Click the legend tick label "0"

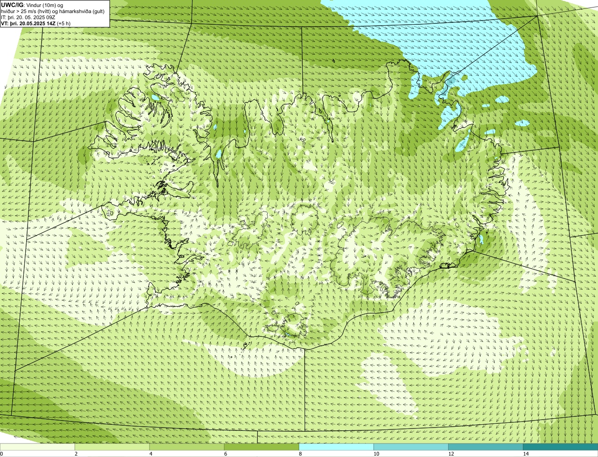pyautogui.click(x=1, y=454)
